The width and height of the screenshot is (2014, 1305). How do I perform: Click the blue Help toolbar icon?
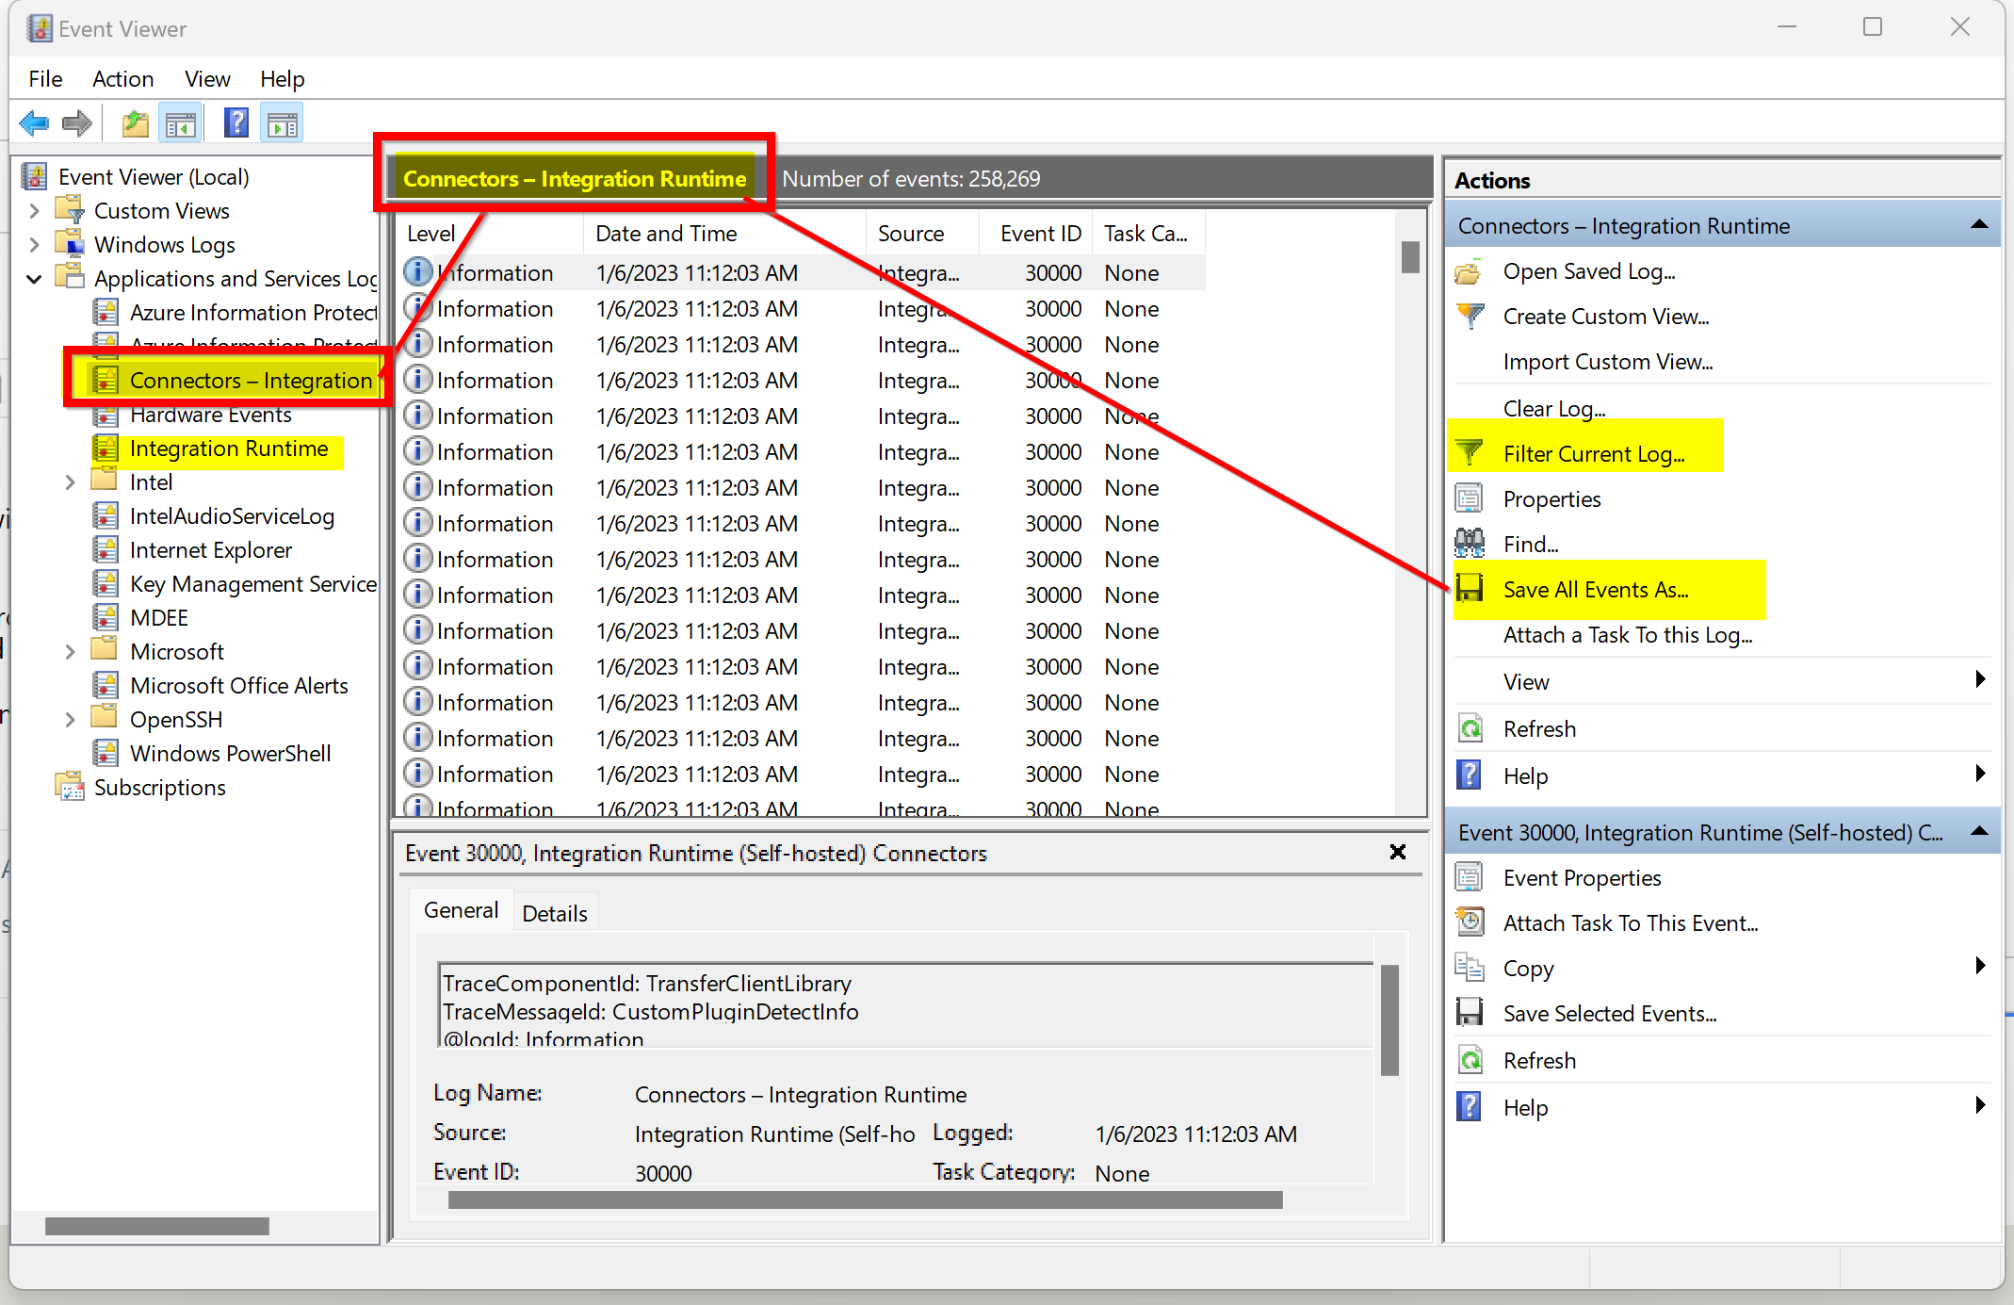point(236,123)
